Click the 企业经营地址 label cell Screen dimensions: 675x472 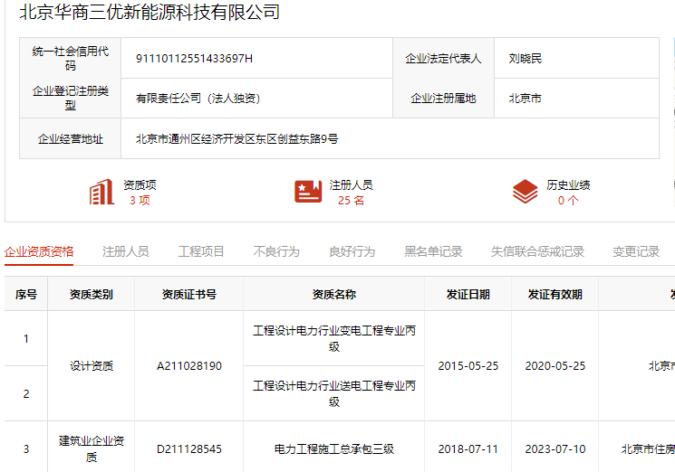click(70, 138)
